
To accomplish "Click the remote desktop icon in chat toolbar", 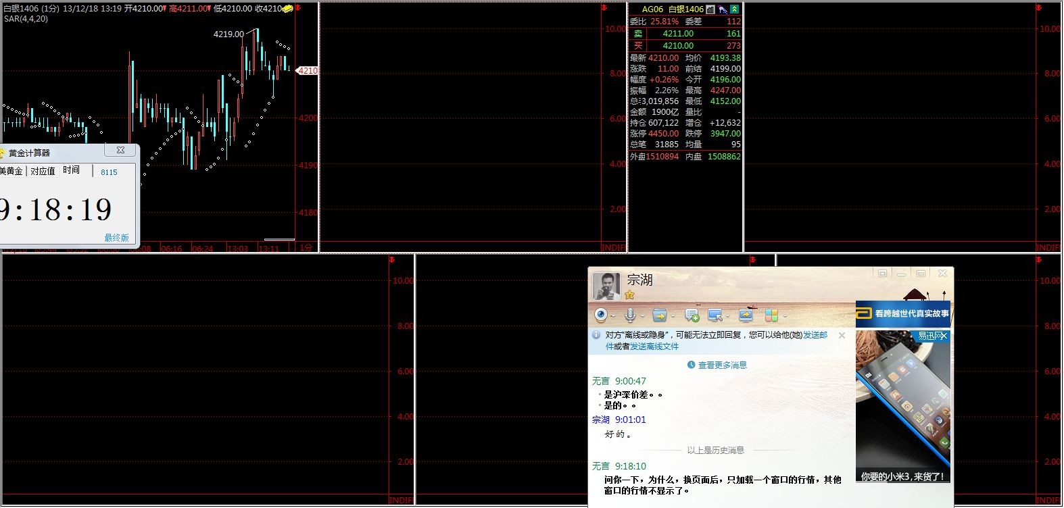I will (x=715, y=315).
